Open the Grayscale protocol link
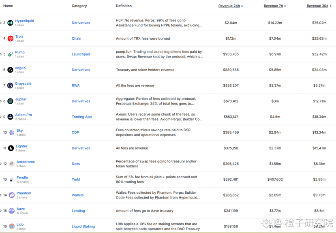Viewport: 336px width, 233px height. pos(23,83)
